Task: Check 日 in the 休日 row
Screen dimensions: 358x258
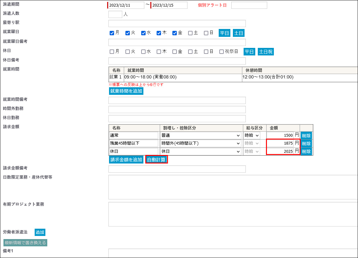Action: 206,52
